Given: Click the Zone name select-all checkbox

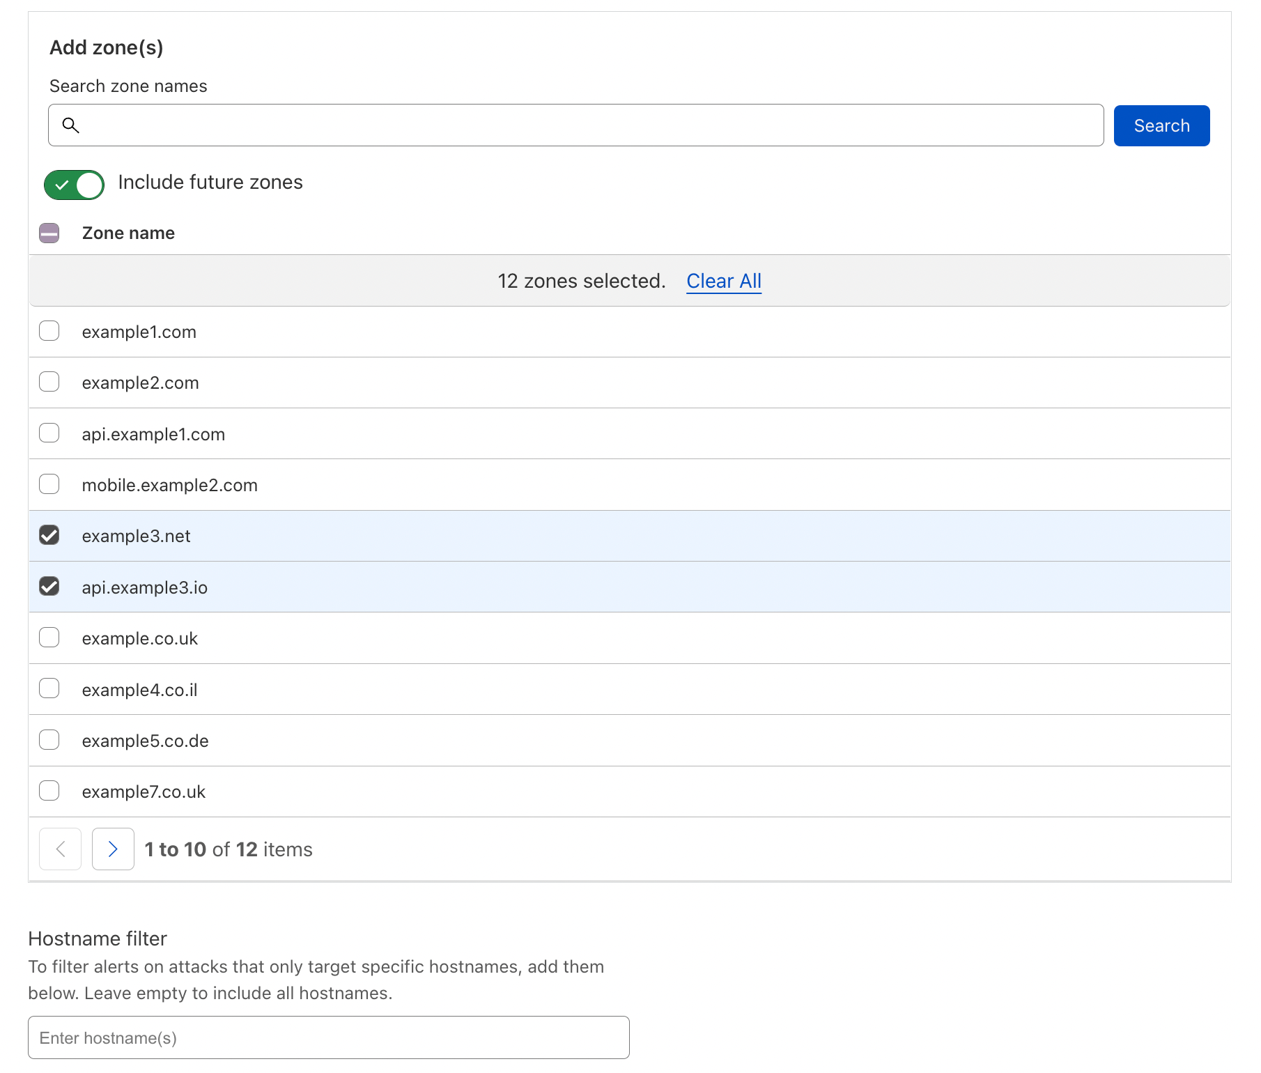Looking at the screenshot, I should (49, 233).
